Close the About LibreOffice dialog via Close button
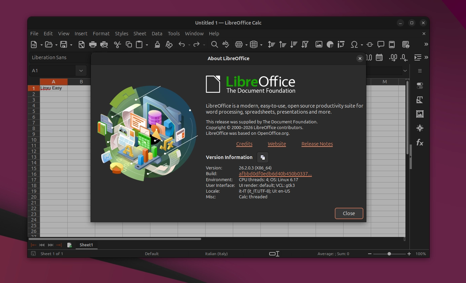Viewport: 466px width, 283px height. coord(349,213)
